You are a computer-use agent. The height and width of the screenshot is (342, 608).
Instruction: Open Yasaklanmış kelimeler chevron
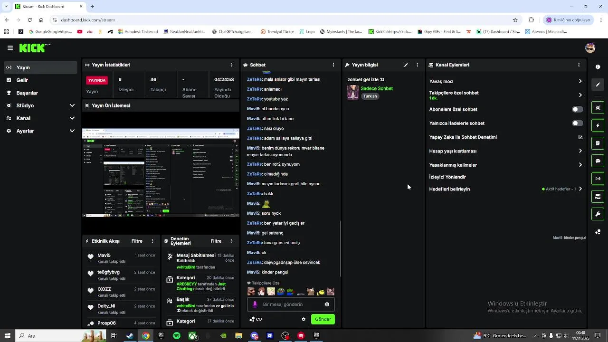(x=580, y=165)
